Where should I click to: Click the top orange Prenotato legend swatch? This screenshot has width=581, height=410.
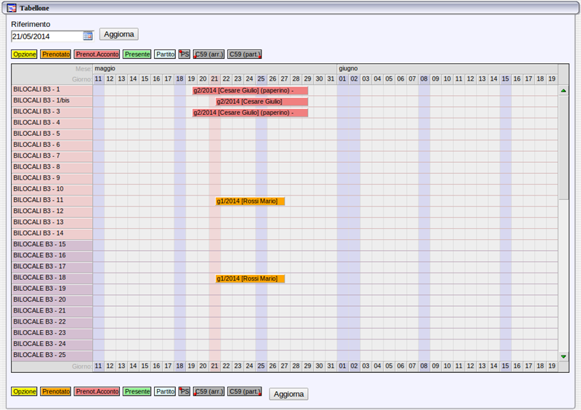56,54
